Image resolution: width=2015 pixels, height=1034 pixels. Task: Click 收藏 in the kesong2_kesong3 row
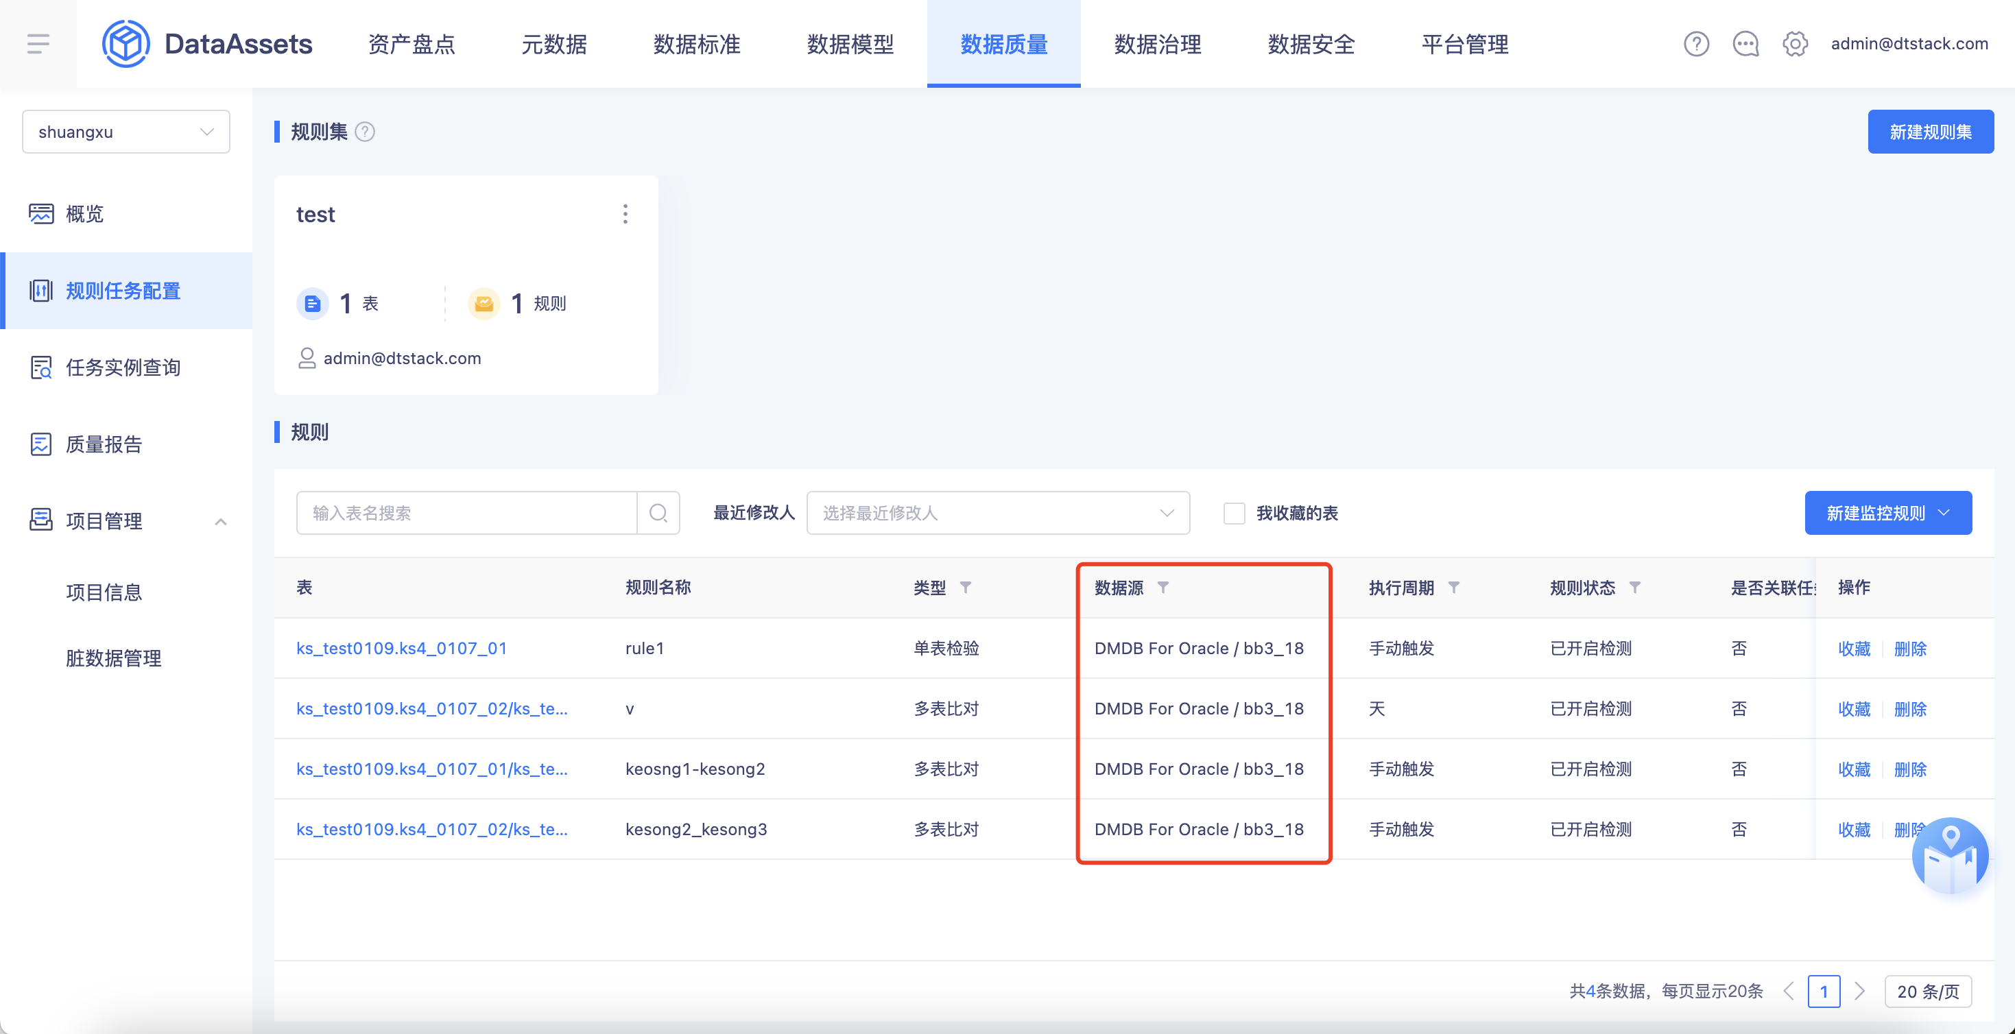(x=1854, y=829)
